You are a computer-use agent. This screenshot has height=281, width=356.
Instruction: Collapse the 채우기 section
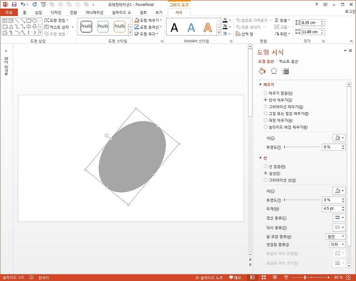(x=261, y=84)
